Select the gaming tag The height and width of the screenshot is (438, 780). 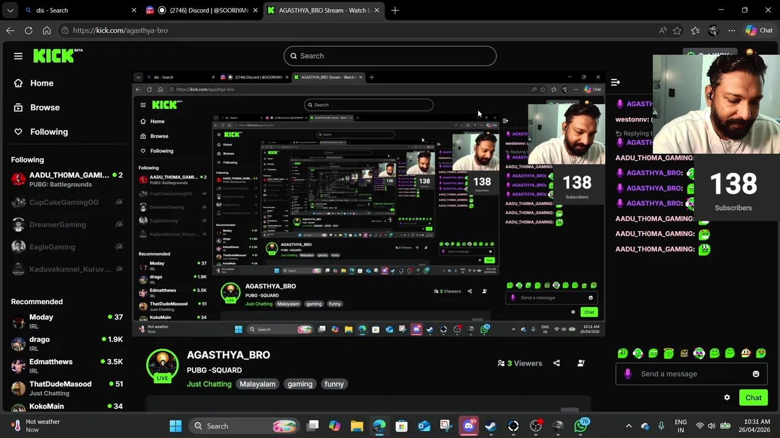point(300,384)
